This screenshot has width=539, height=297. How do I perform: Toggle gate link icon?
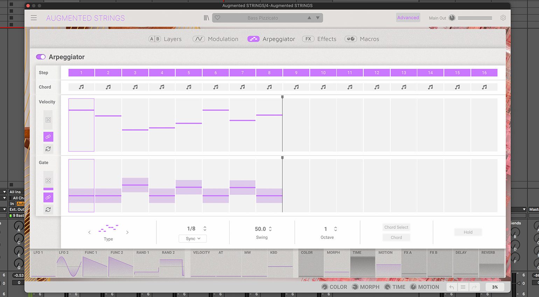coord(48,197)
